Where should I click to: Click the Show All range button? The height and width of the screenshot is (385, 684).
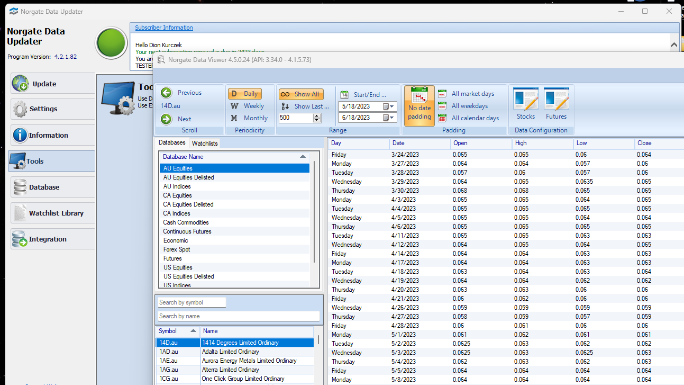click(301, 94)
